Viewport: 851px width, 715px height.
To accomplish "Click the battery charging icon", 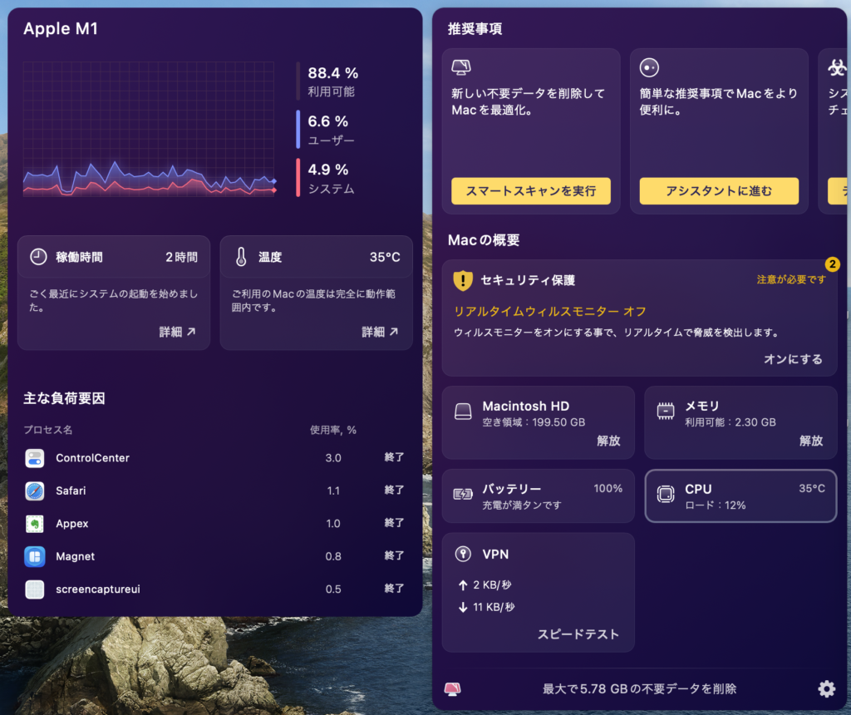I will [x=463, y=494].
